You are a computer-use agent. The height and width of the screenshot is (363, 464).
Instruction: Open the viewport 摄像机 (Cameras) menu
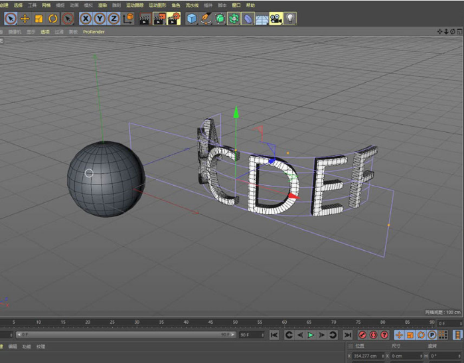(15, 32)
